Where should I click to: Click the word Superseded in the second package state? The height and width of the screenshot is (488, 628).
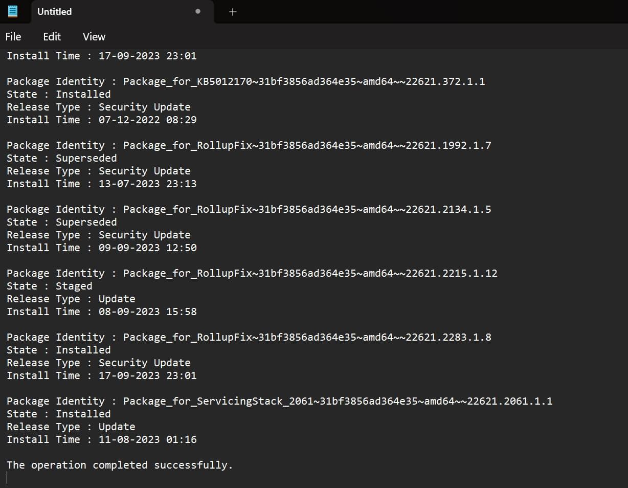click(86, 158)
